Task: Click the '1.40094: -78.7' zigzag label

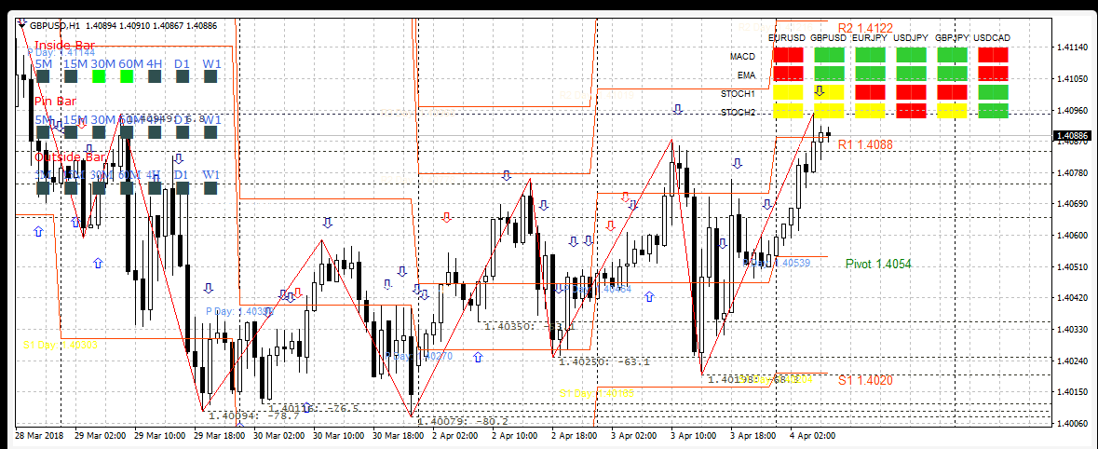Action: pos(254,415)
